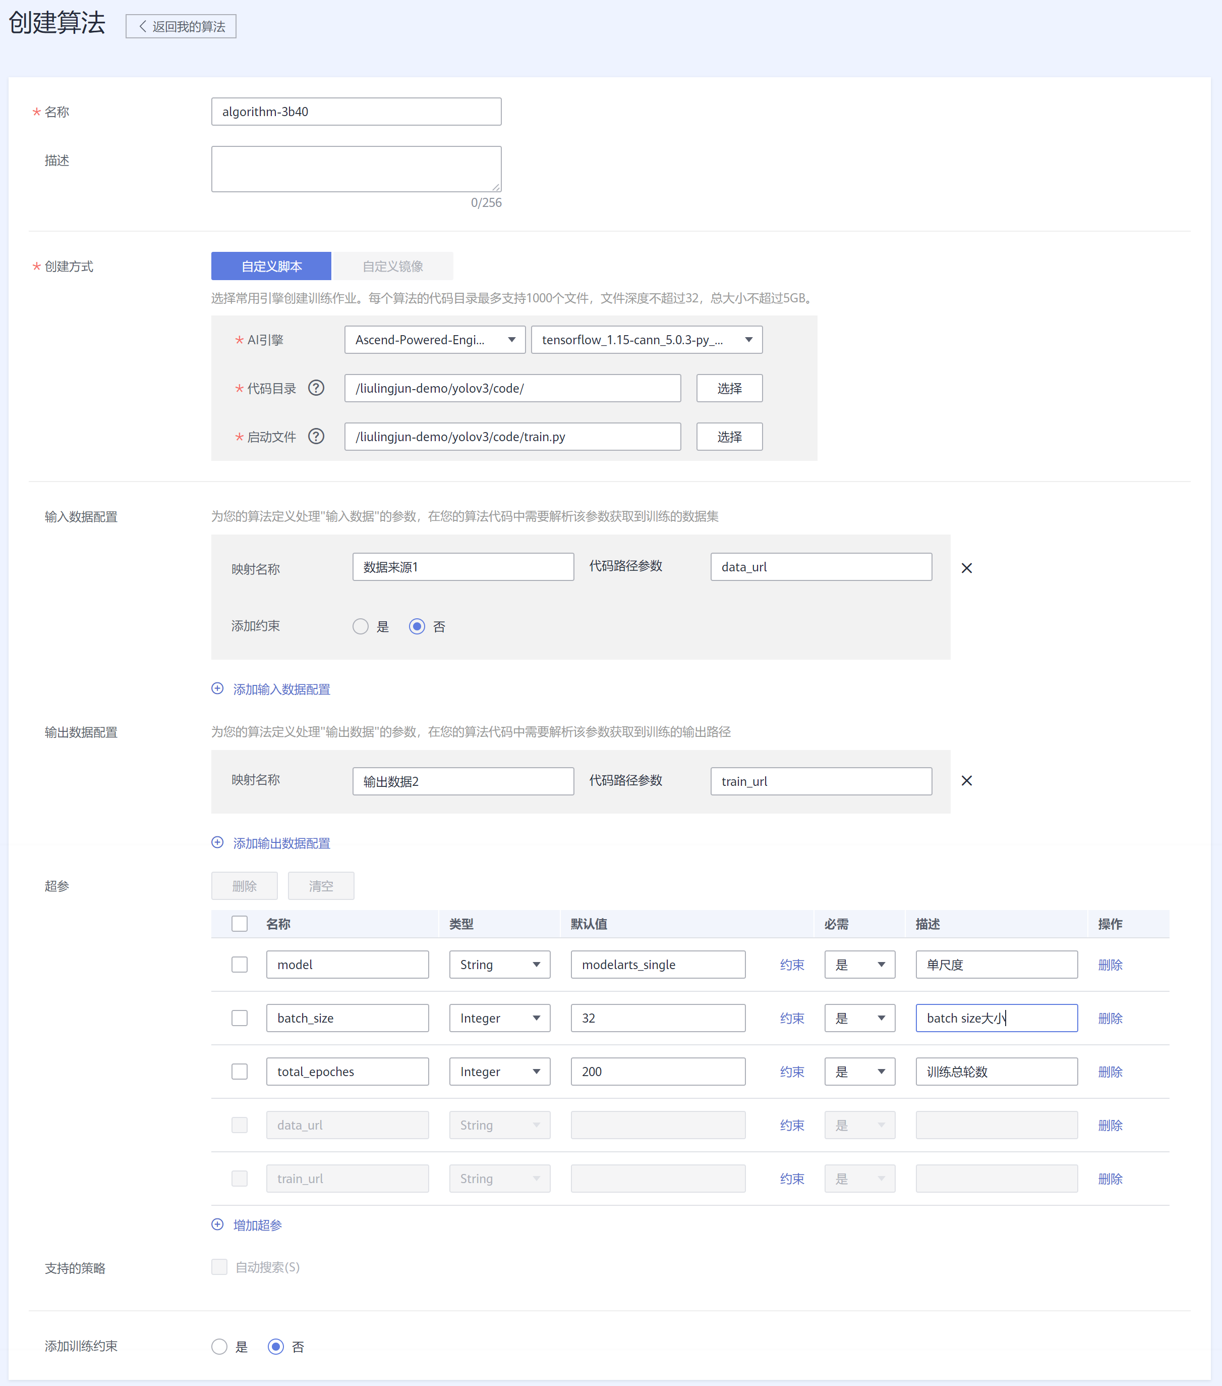Screen dimensions: 1222x1386
Task: Remove input mapping with X icon beside data_url
Action: pos(967,568)
